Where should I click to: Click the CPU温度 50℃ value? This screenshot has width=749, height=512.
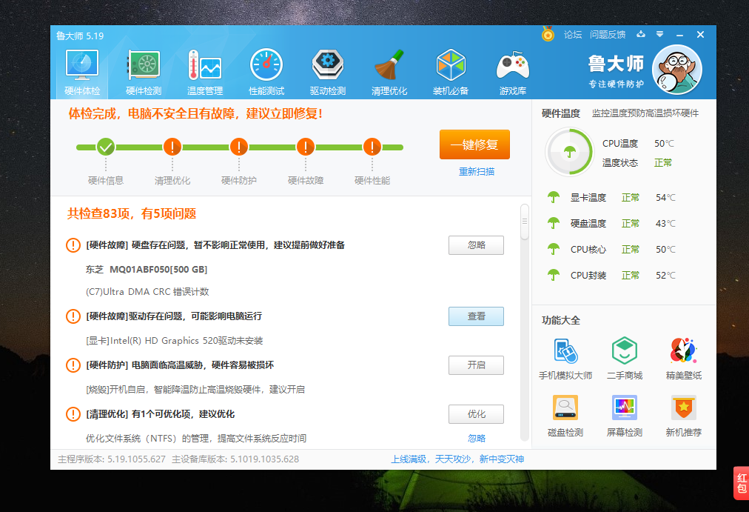click(664, 144)
